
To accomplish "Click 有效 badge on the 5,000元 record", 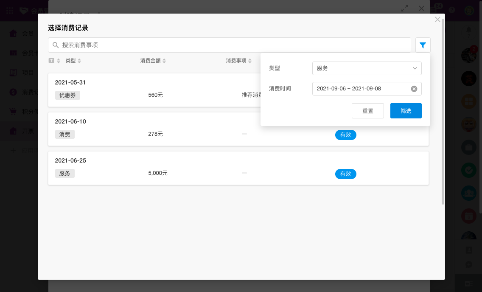I will point(345,174).
